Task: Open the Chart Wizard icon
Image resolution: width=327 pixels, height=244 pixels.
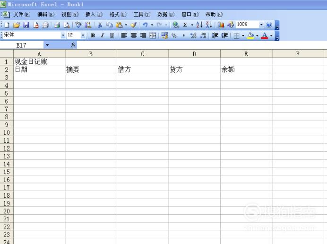Action: tap(221, 25)
